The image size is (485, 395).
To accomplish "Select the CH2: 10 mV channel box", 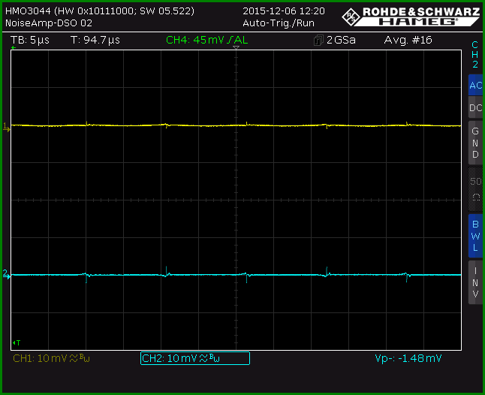I will pyautogui.click(x=195, y=358).
